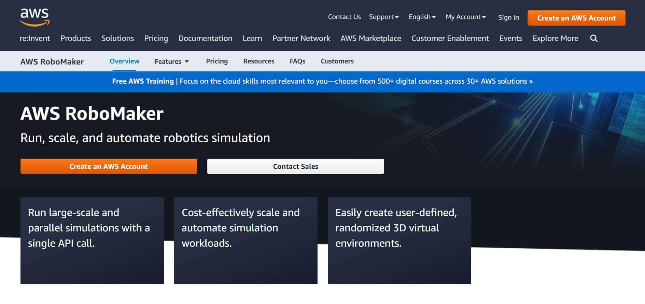Click the parallel simulations feature card
Viewport: 645px width, 304px height.
coord(92,241)
